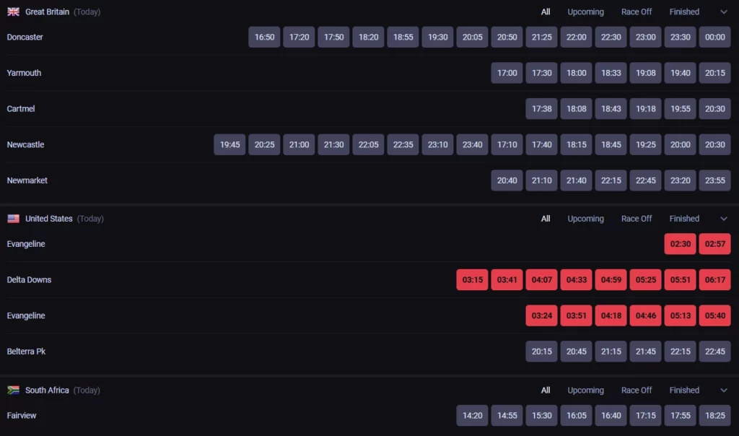
Task: Select the All filter for Great Britain
Action: (546, 12)
